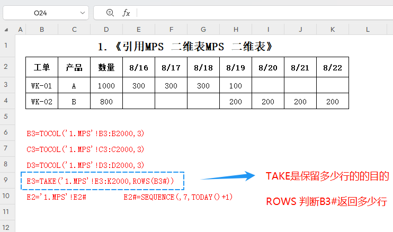Click the 8/18 date header cell

coord(203,67)
